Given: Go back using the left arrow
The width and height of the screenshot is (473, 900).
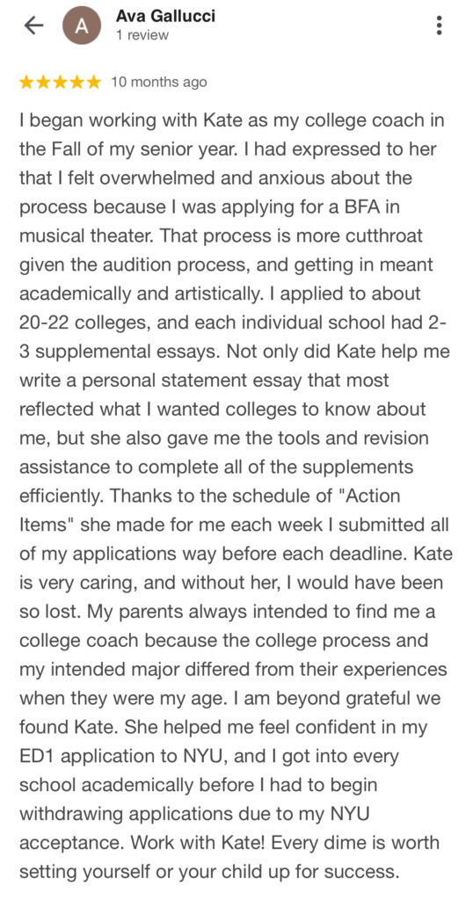Looking at the screenshot, I should [x=34, y=25].
